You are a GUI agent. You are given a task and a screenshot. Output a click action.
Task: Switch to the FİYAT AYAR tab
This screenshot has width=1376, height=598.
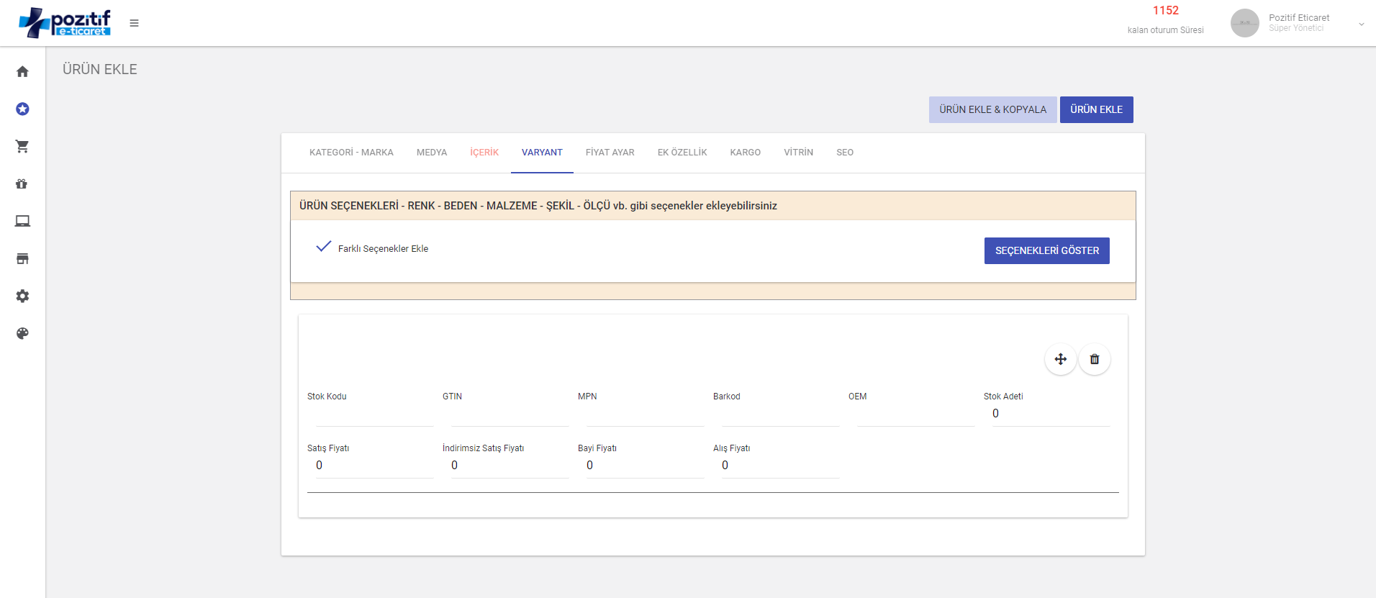[x=610, y=153]
